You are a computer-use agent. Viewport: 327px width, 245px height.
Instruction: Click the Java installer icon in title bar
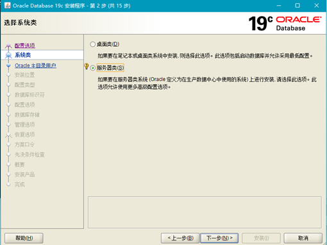(x=8, y=5)
